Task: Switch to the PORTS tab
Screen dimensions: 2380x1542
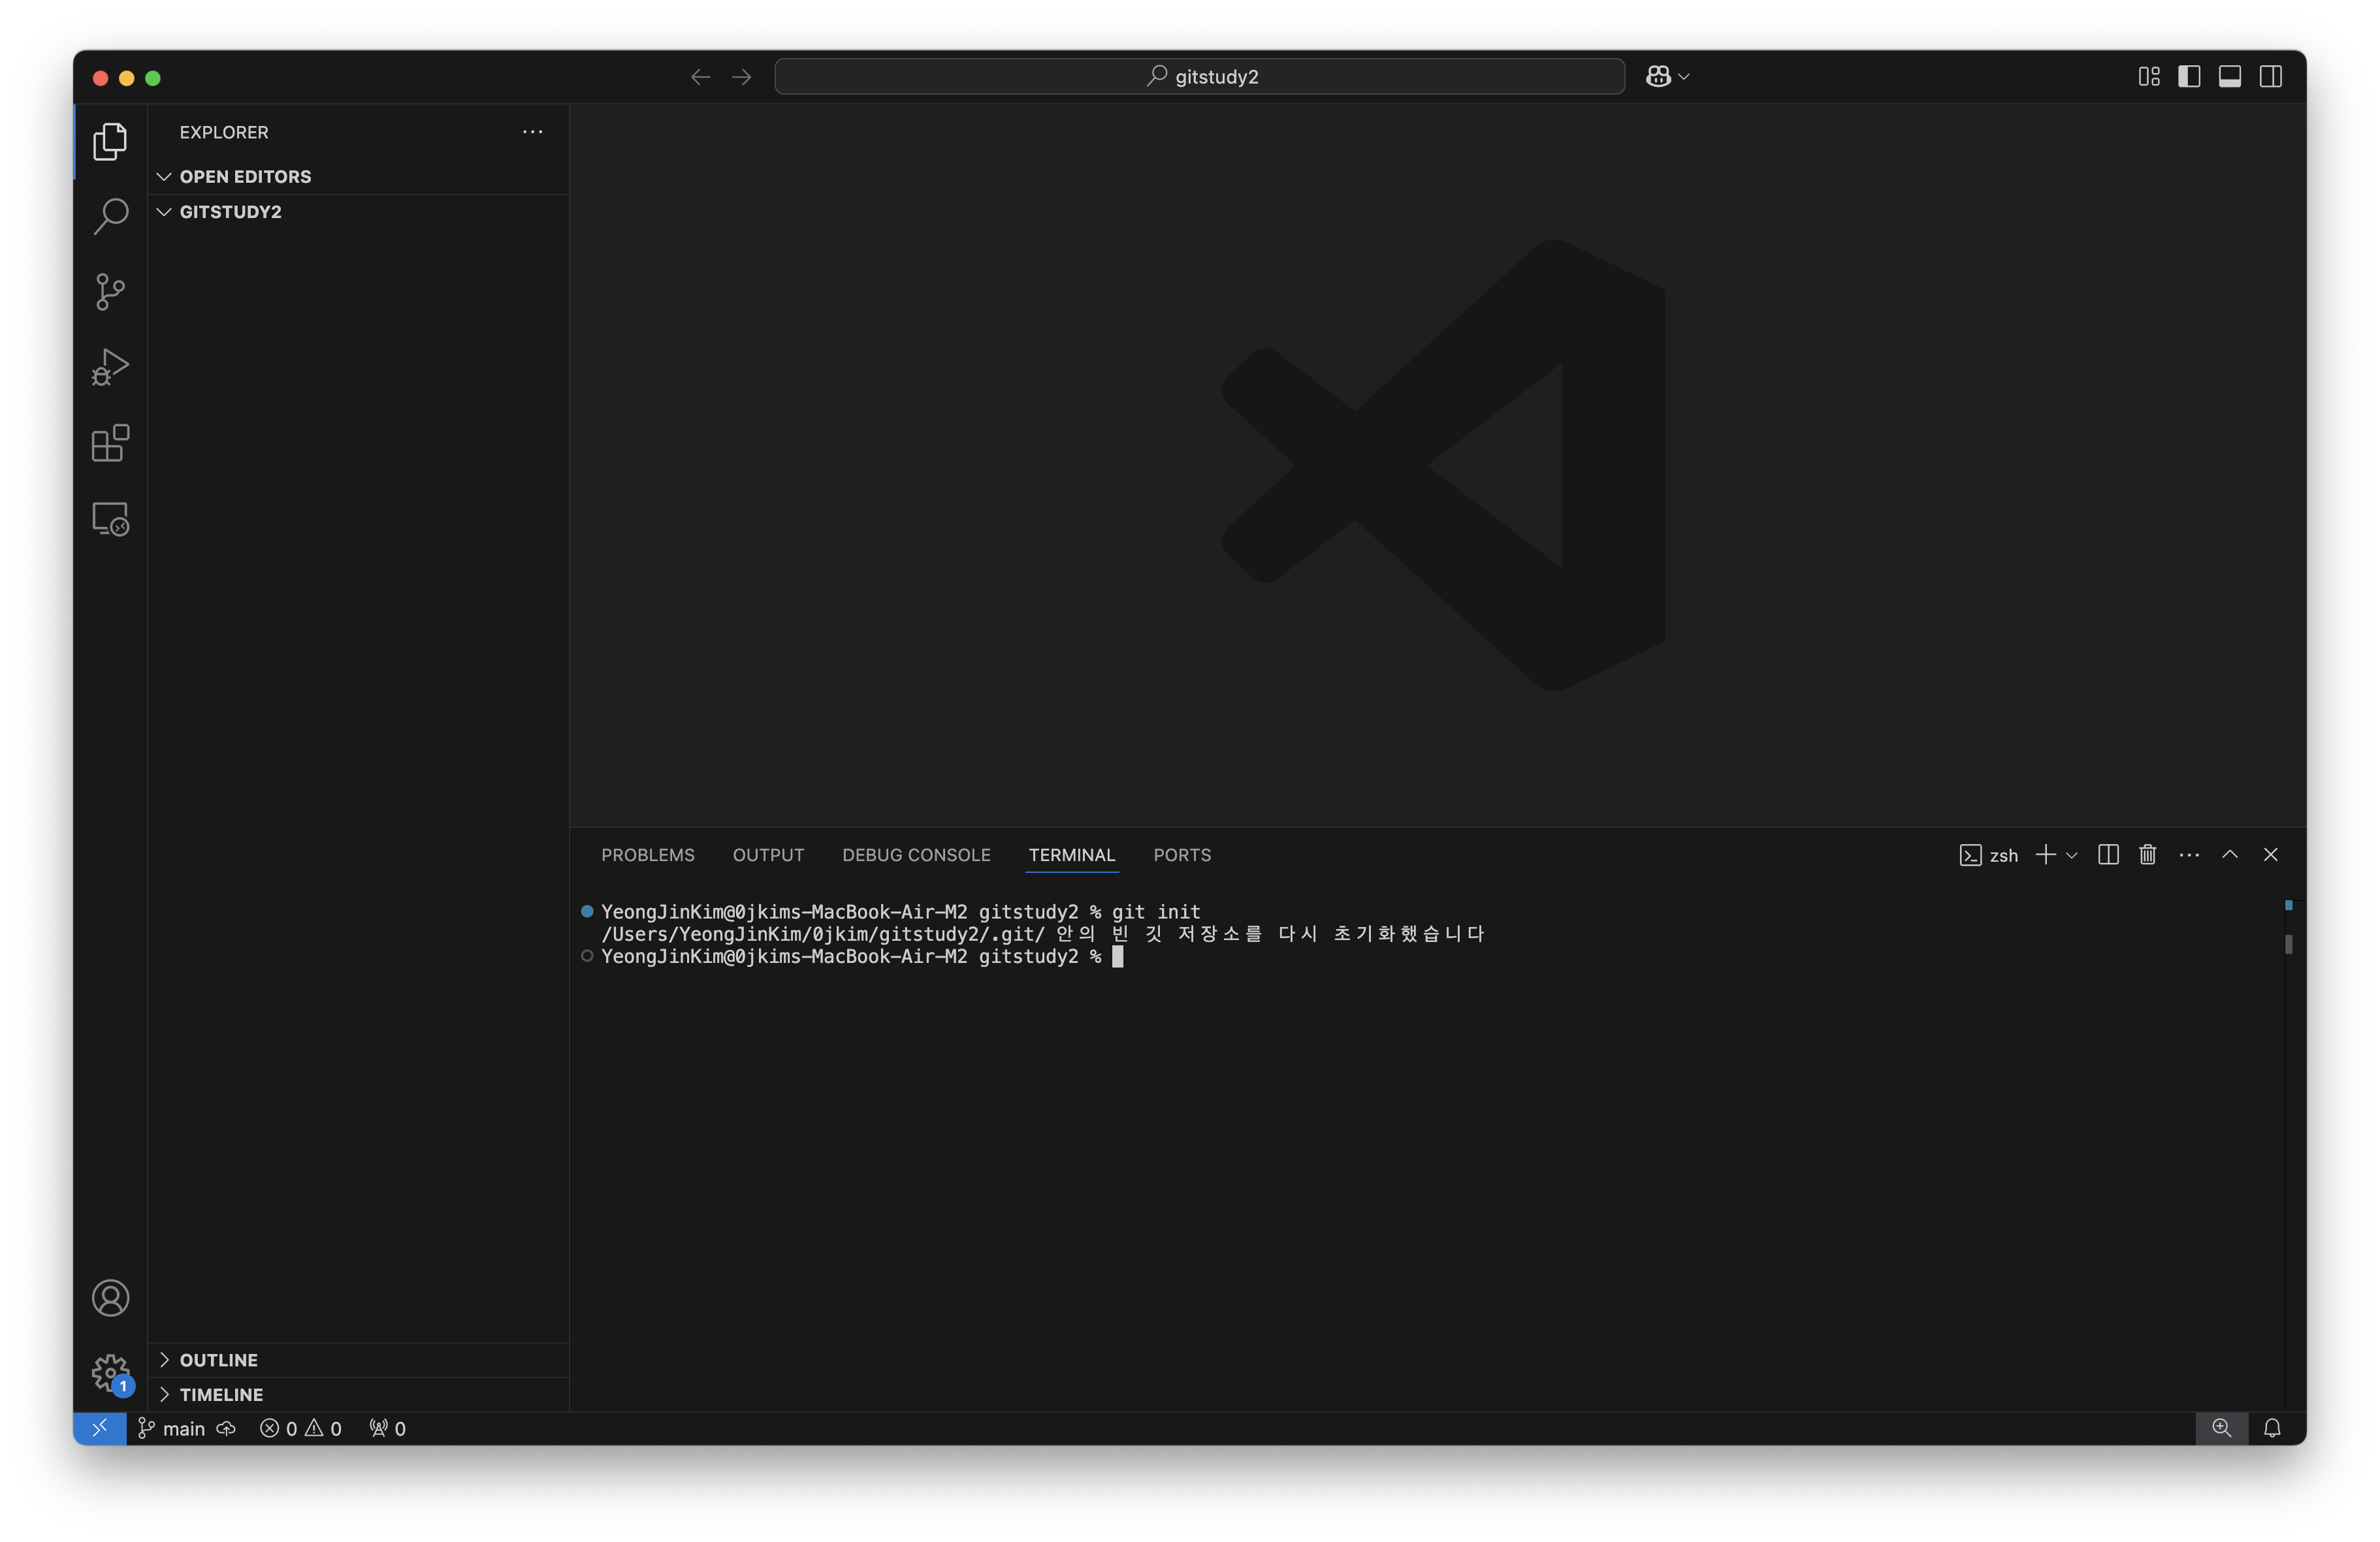Action: 1181,855
